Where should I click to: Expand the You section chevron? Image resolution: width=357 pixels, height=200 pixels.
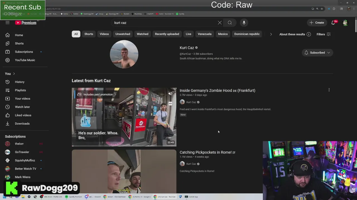[x=14, y=74]
